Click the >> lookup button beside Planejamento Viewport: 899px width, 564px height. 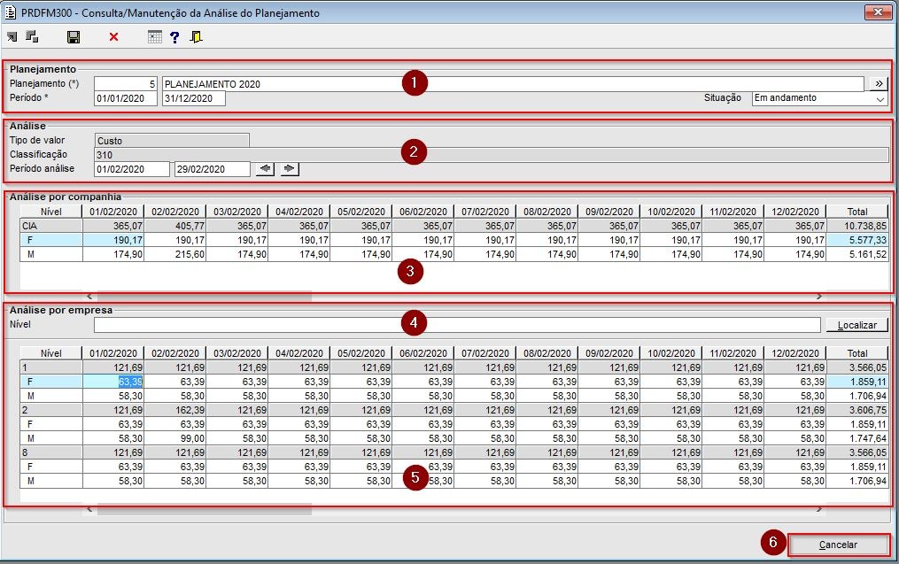coord(877,83)
